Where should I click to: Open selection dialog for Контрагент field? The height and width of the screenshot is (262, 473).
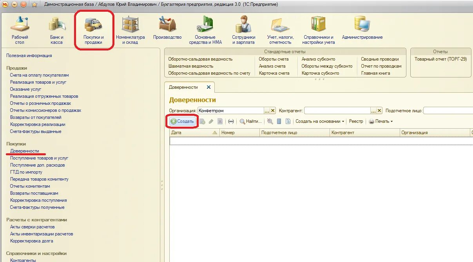click(373, 111)
